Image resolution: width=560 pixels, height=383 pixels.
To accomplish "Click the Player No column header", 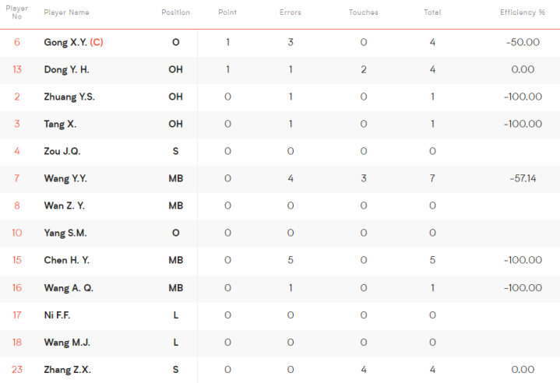I will click(17, 12).
